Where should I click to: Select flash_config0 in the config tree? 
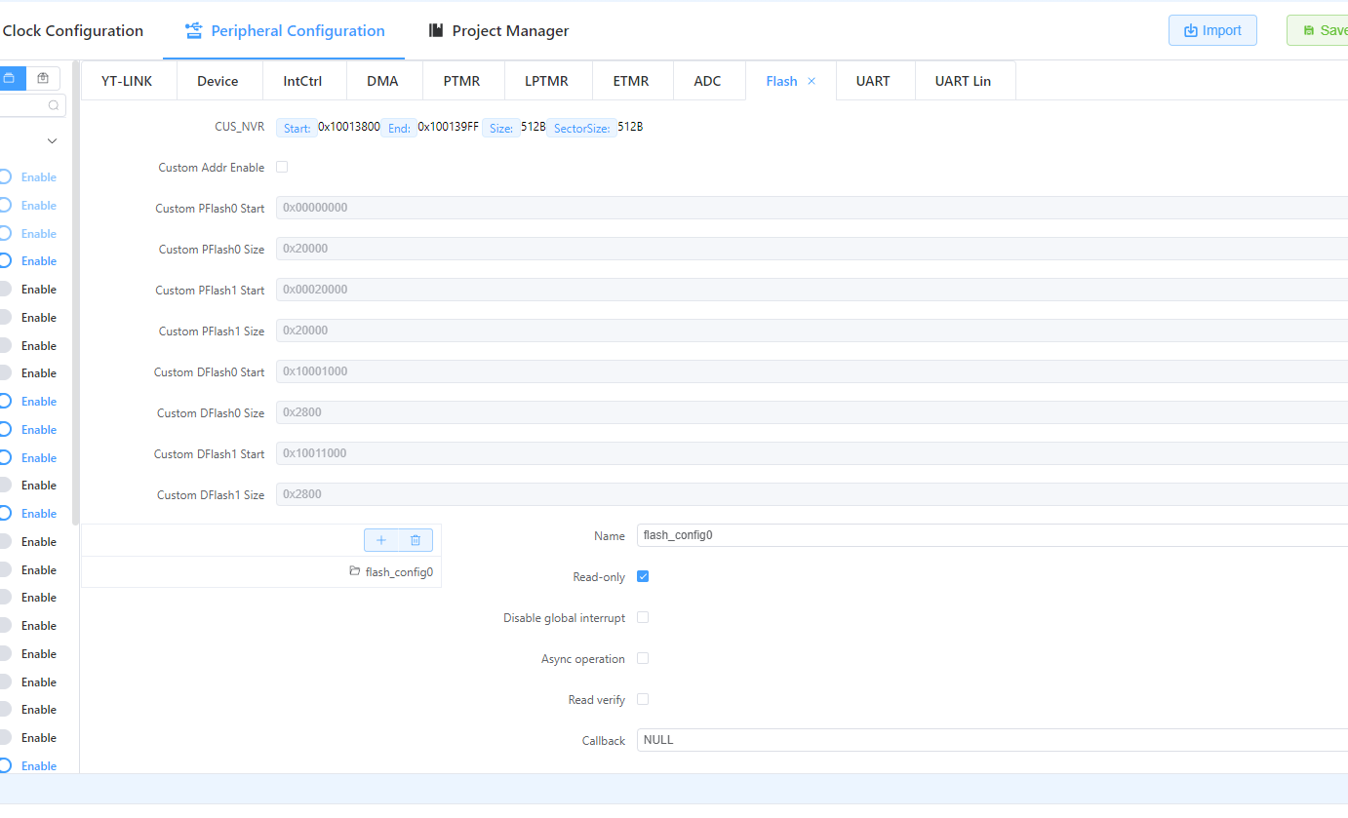(399, 572)
